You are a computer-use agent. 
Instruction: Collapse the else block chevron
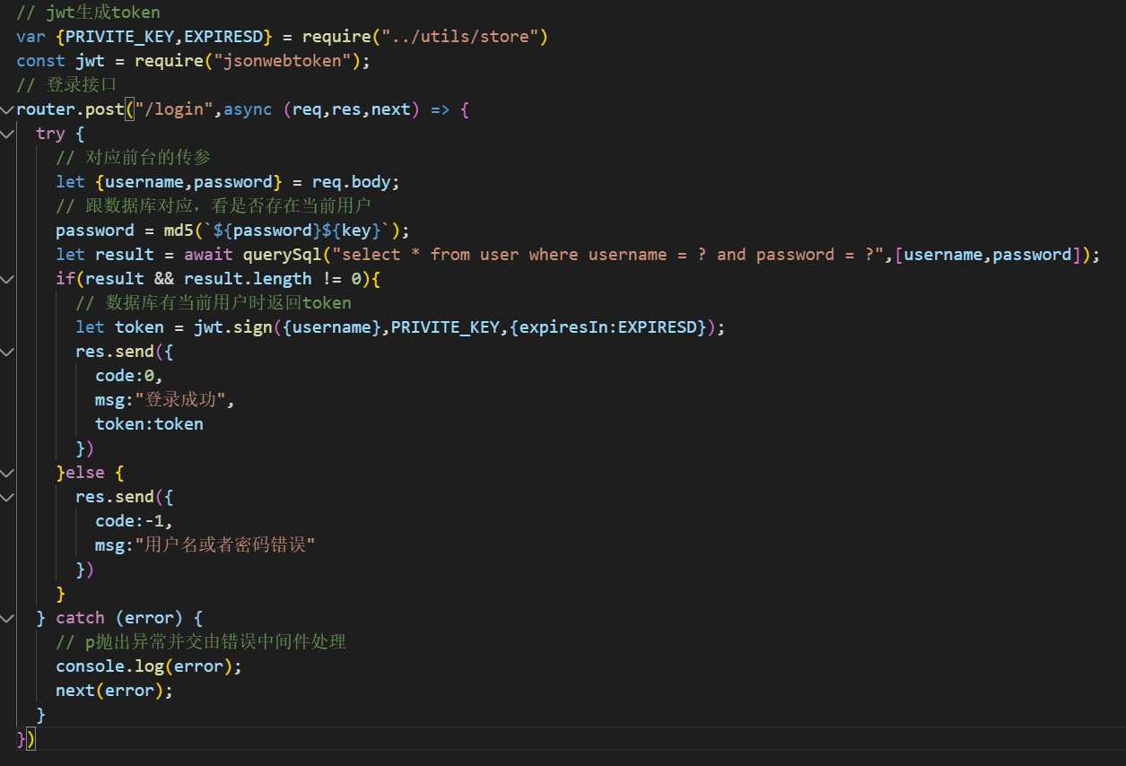7,473
